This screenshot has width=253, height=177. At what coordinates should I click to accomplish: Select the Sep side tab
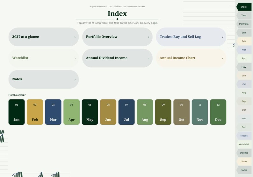244,101
